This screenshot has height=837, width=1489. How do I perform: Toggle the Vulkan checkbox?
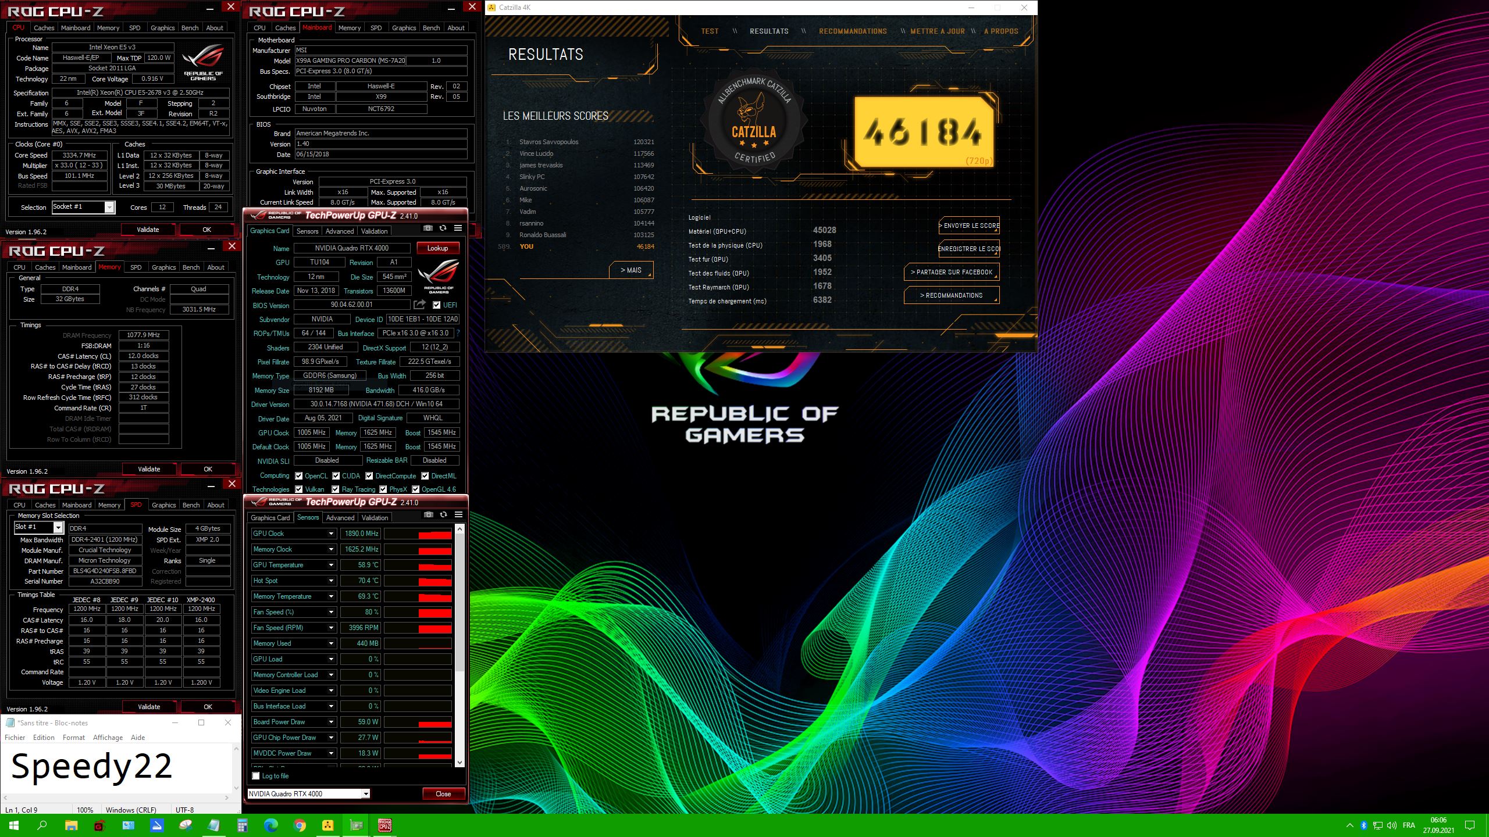coord(298,489)
